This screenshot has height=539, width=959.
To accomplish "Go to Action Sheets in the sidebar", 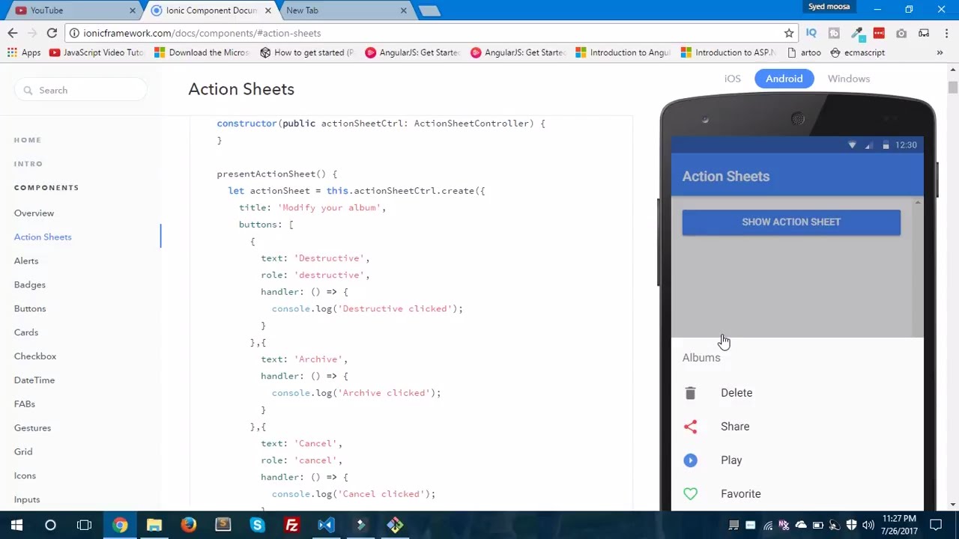I will coord(43,237).
